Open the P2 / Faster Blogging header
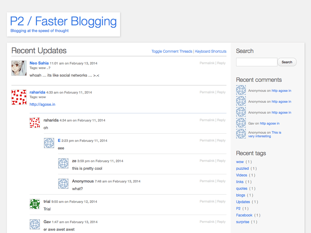 coord(63,22)
